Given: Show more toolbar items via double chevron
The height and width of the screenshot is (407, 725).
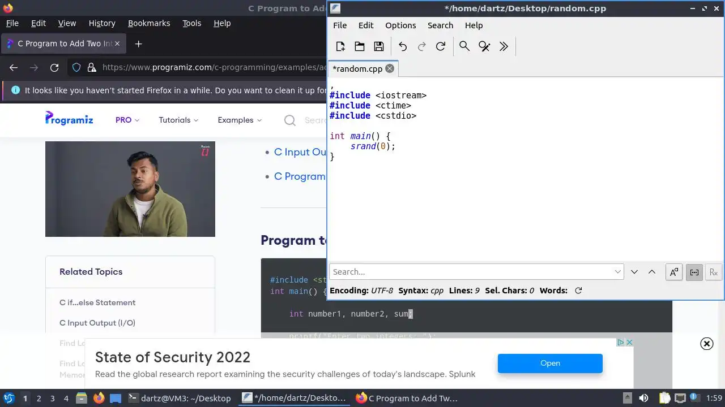Looking at the screenshot, I should (504, 46).
